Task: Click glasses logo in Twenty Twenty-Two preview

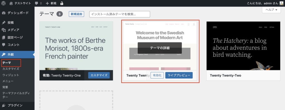Action: click(215, 27)
